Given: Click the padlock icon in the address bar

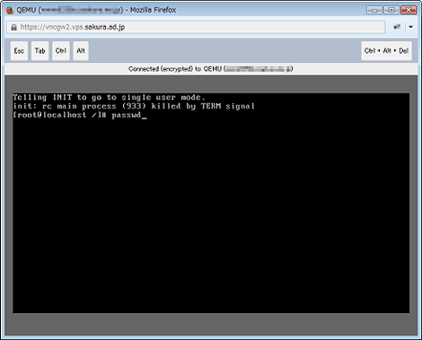Looking at the screenshot, I should 13,27.
